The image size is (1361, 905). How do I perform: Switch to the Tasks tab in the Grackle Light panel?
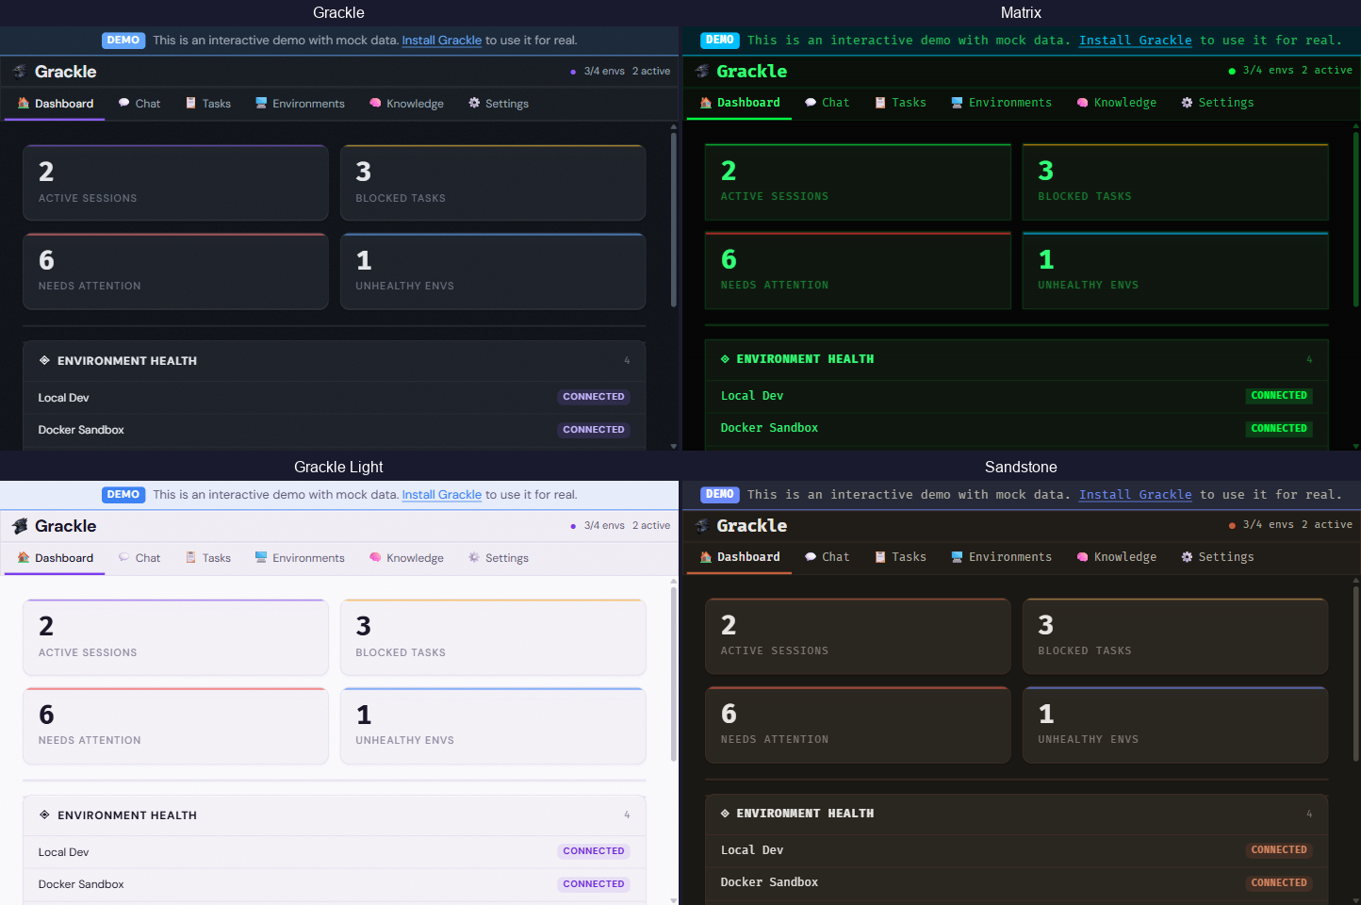(207, 558)
